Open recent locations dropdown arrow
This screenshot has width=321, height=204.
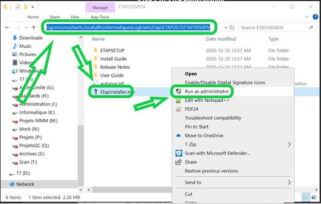(26, 28)
